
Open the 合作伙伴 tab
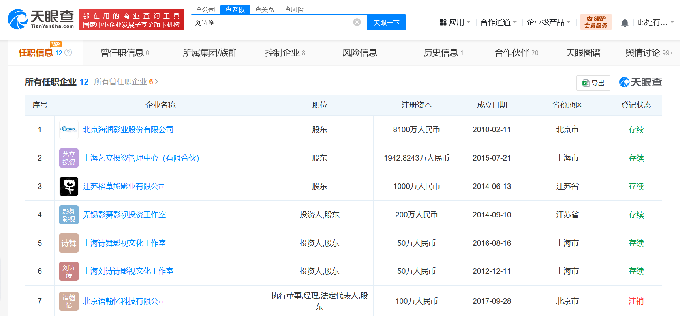(517, 52)
